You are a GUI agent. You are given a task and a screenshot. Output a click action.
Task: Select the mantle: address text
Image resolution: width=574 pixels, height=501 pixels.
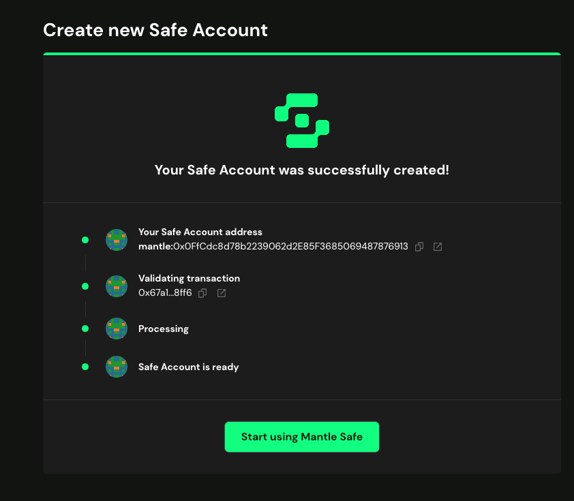(273, 246)
